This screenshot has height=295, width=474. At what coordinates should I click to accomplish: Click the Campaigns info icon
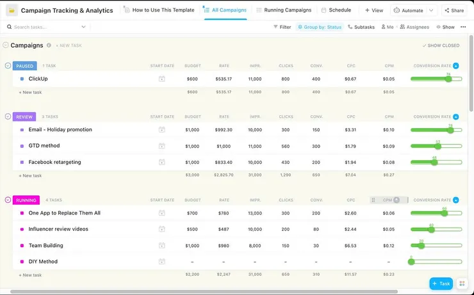tap(49, 45)
